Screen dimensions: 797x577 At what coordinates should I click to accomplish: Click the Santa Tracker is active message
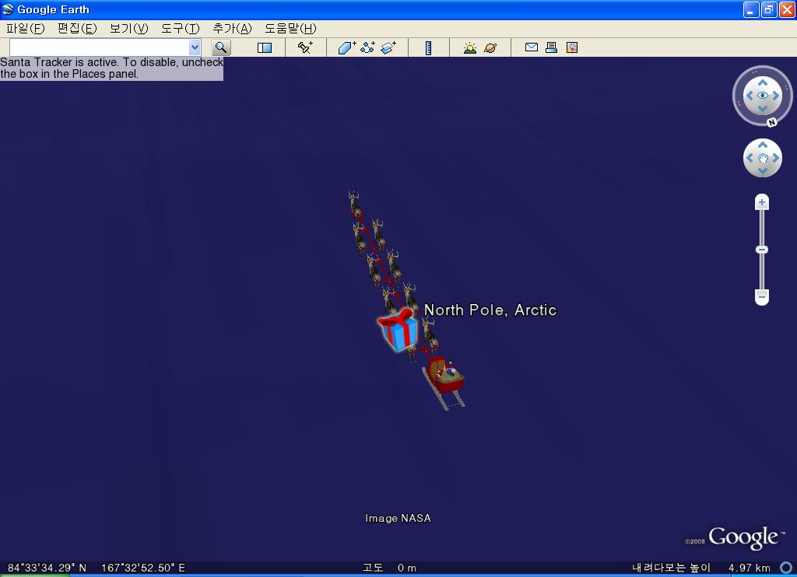click(x=111, y=68)
